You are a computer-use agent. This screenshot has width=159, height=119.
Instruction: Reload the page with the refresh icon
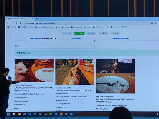pos(16,23)
